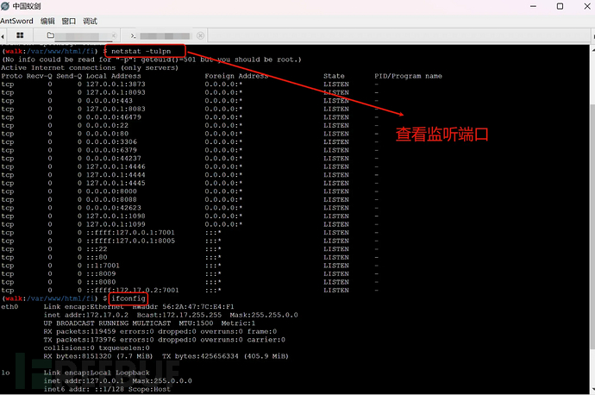Click the local address 0.0.0.0:46479

point(114,117)
